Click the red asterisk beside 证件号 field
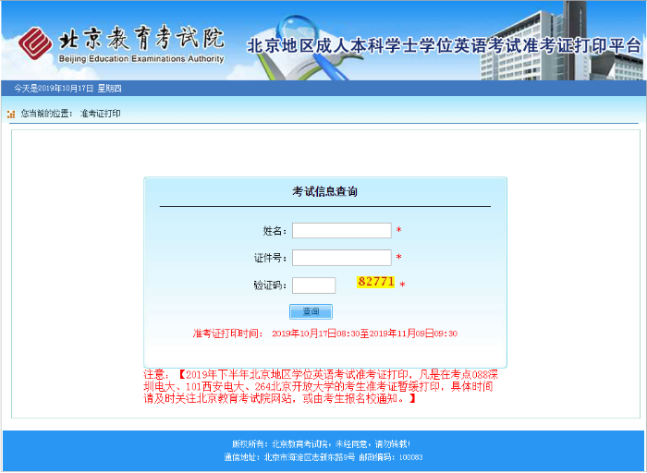 [399, 258]
